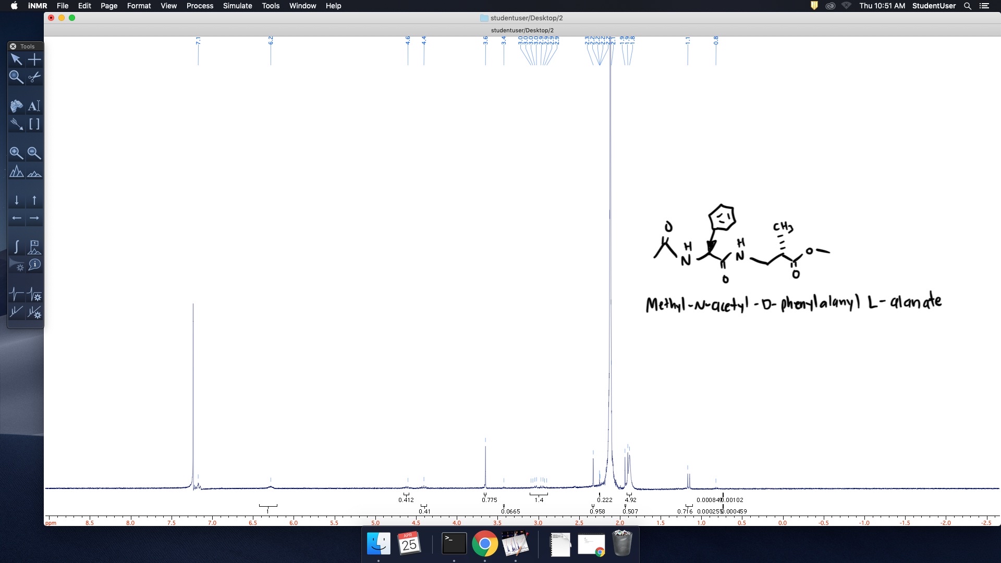This screenshot has height=563, width=1001.
Task: Expand the Window menu
Action: click(302, 6)
